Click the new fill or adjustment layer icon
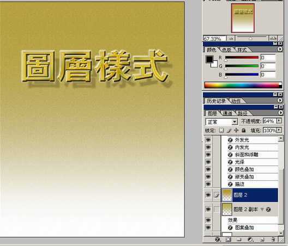 250,239
